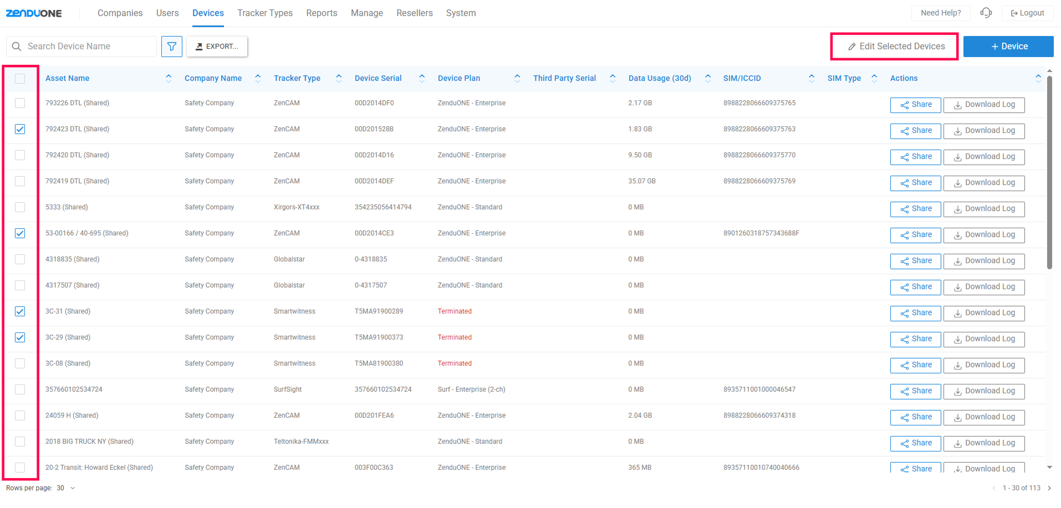Open the filter funnel icon

[172, 47]
